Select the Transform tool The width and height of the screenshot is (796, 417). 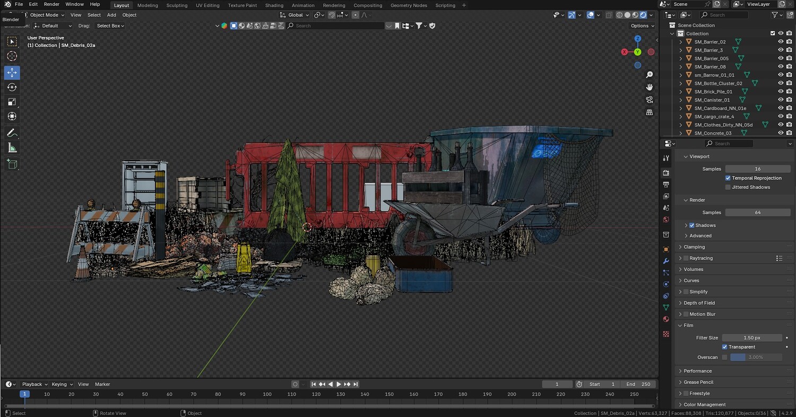point(12,116)
